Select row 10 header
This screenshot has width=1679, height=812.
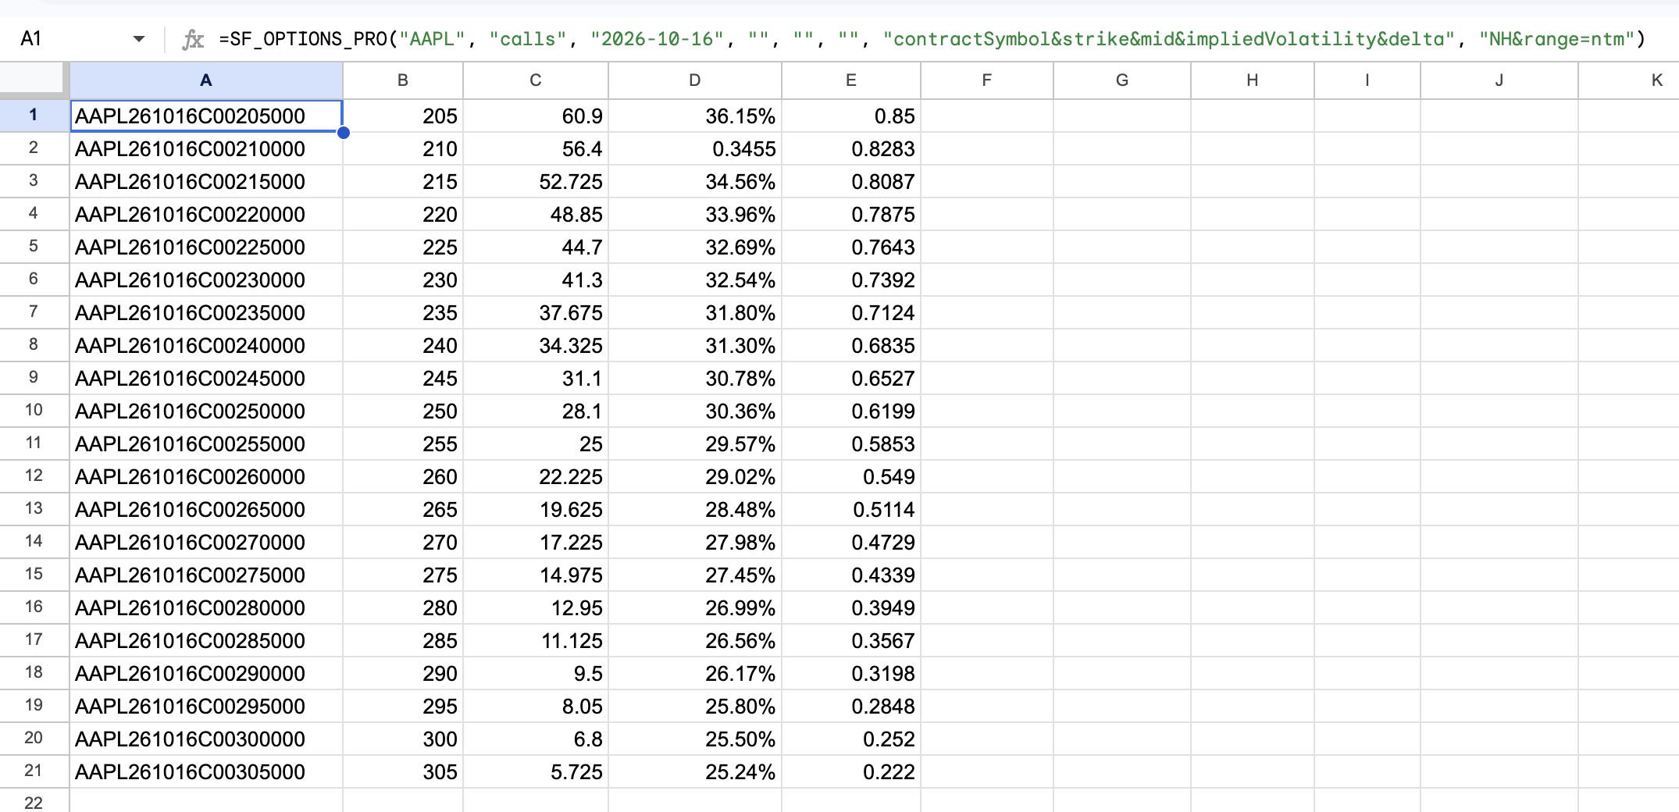click(34, 411)
